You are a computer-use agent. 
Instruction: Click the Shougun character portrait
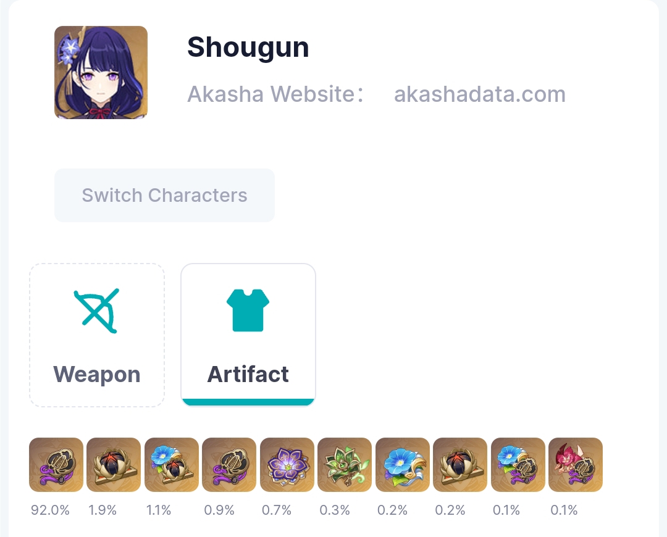point(101,72)
